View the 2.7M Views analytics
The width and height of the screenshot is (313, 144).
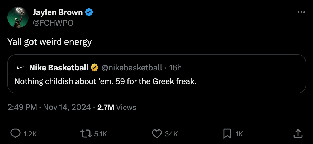(x=117, y=107)
